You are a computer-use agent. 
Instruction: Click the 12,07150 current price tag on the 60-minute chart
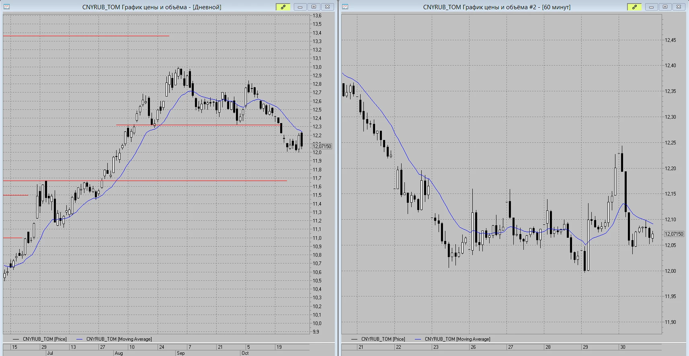(x=674, y=234)
